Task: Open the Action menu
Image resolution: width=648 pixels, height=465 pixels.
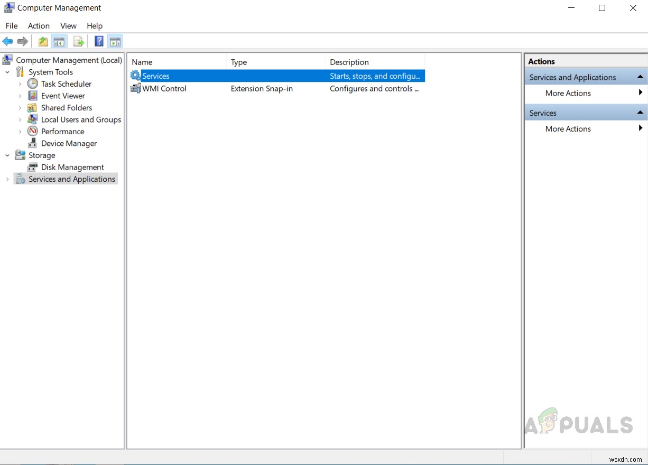Action: click(x=39, y=25)
